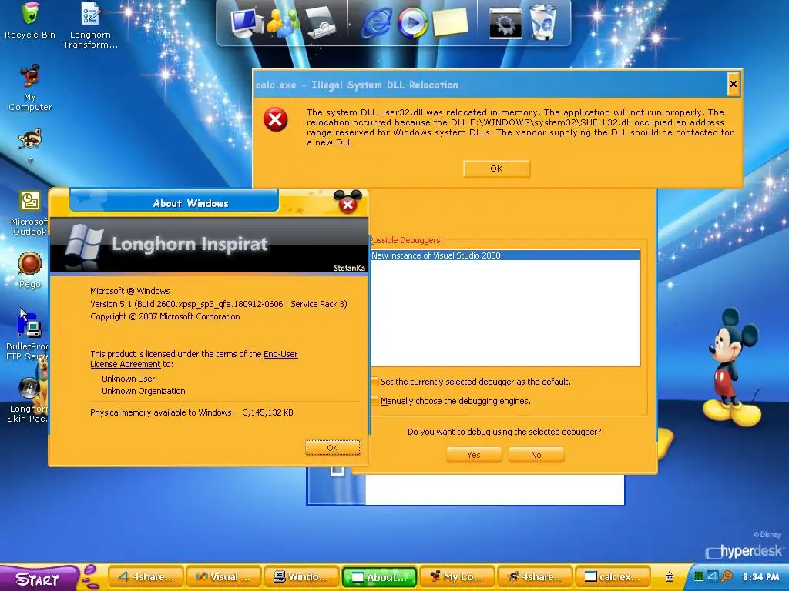The height and width of the screenshot is (591, 789).
Task: Click the StefanKa label in the About banner
Action: (349, 268)
